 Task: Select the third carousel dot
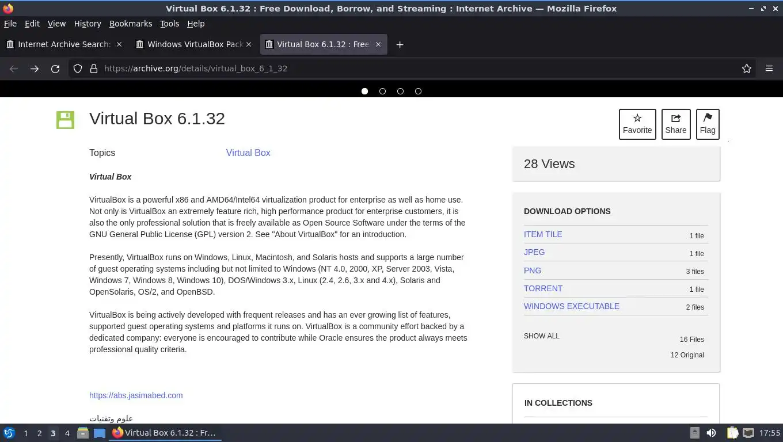400,91
